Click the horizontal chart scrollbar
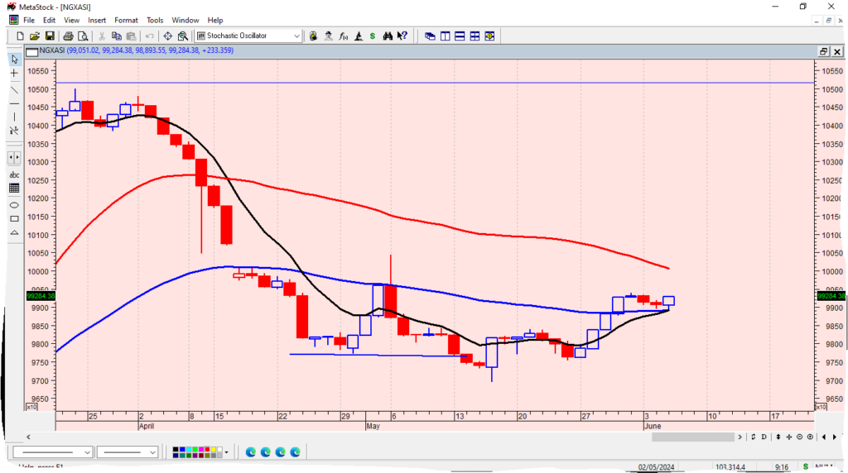 [397, 437]
